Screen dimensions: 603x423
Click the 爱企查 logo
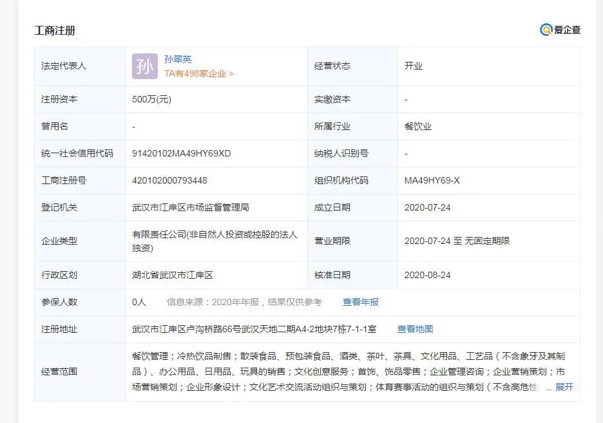pos(560,30)
